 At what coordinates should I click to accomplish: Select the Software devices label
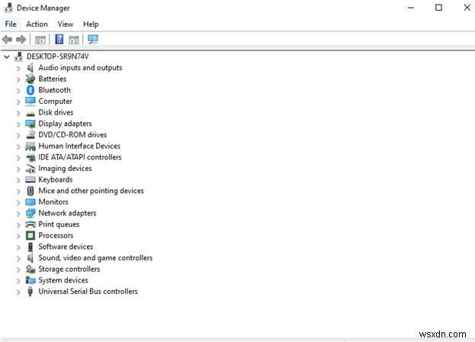pos(66,247)
